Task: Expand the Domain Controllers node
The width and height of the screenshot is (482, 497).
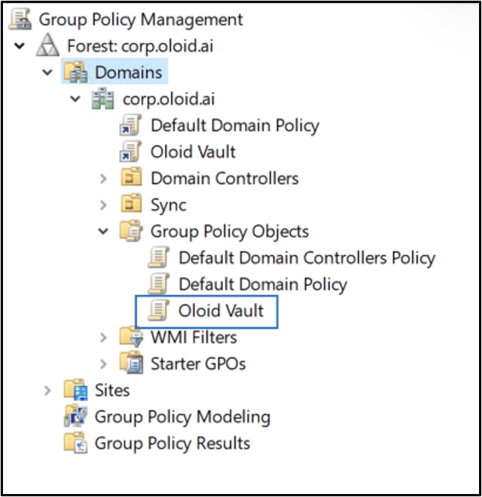Action: [x=103, y=179]
